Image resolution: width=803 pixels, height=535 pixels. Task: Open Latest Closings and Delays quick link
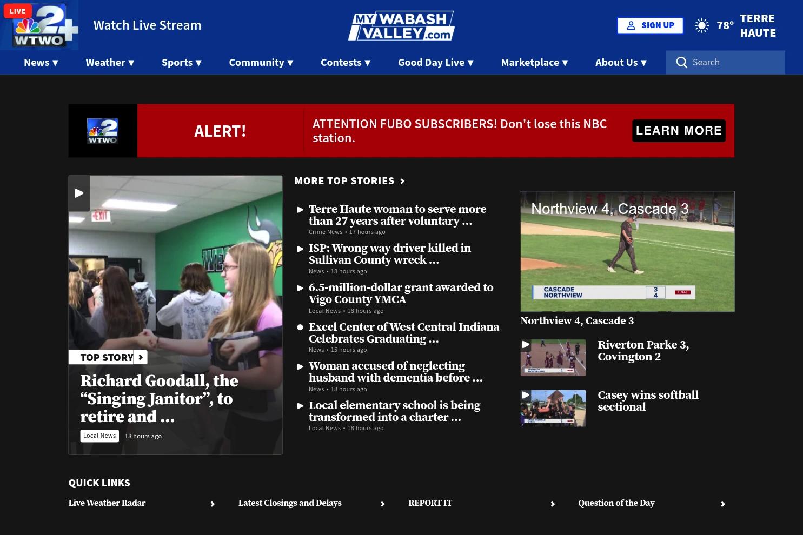point(290,503)
